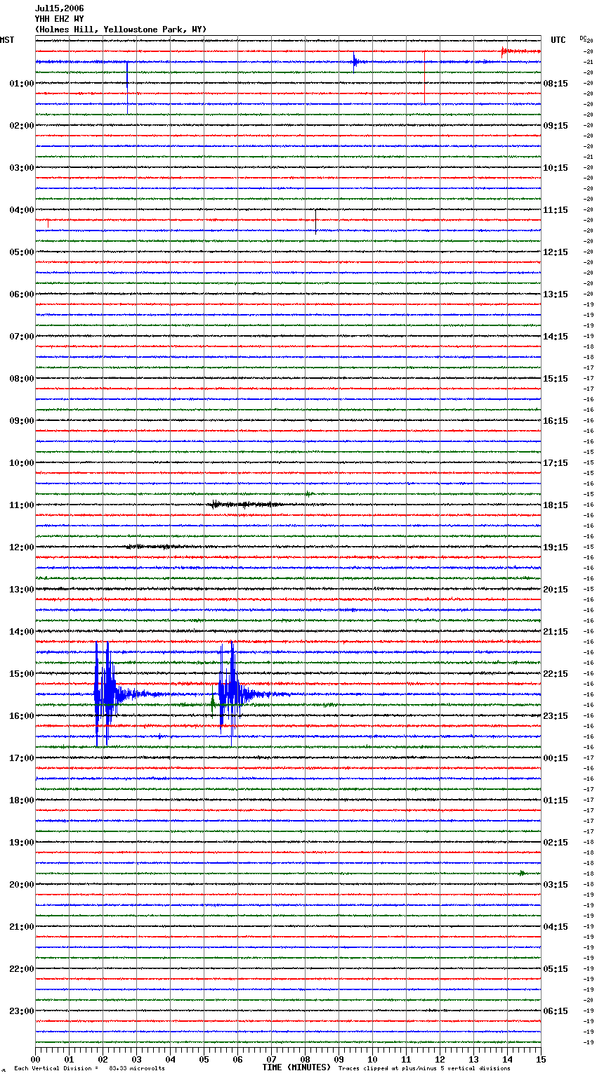Click the 00 minute tick label
The image size is (597, 1078).
coord(35,1059)
